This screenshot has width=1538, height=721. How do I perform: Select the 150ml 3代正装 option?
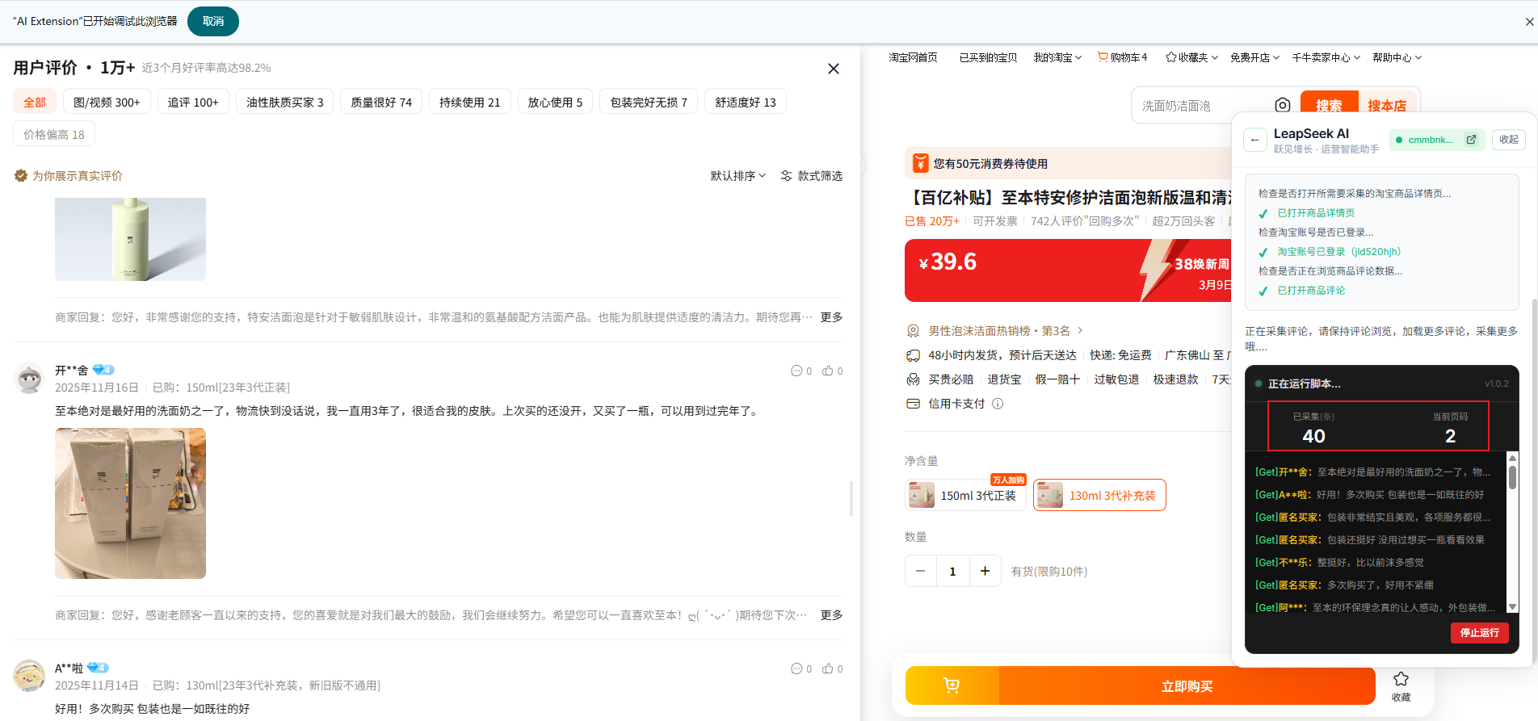[x=965, y=495]
